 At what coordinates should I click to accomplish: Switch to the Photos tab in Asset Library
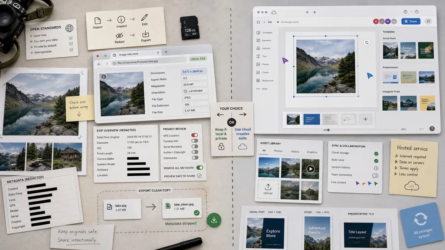[x=278, y=151]
